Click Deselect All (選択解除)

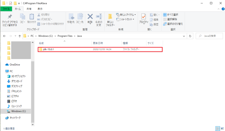[x=170, y=19]
